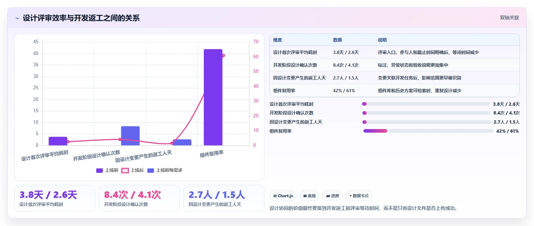Toggle the 上线前 legend series
This screenshot has width=534, height=226.
pos(107,170)
